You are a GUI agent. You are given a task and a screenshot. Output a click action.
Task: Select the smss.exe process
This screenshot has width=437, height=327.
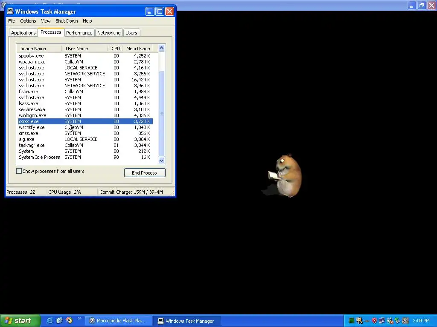[x=85, y=133]
